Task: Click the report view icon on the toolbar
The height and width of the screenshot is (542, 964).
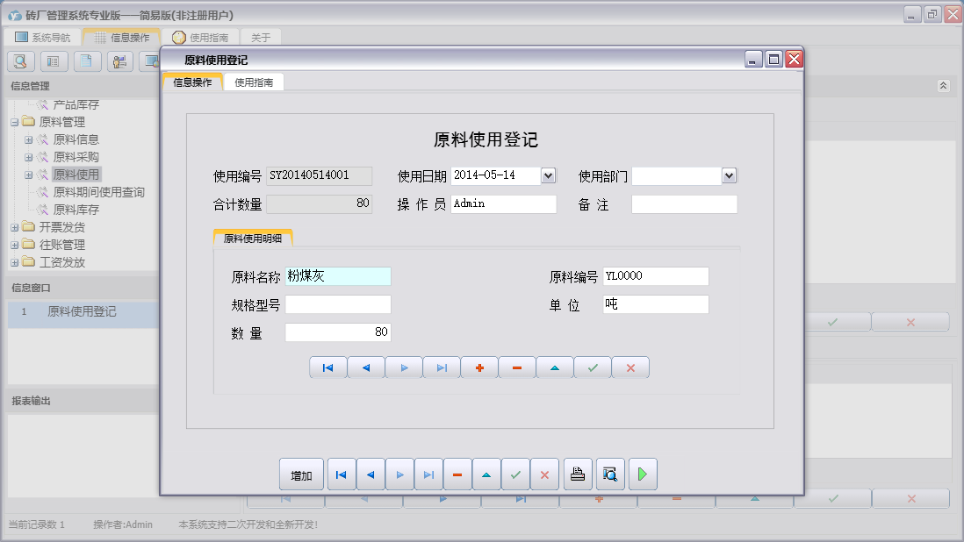Action: coord(53,61)
